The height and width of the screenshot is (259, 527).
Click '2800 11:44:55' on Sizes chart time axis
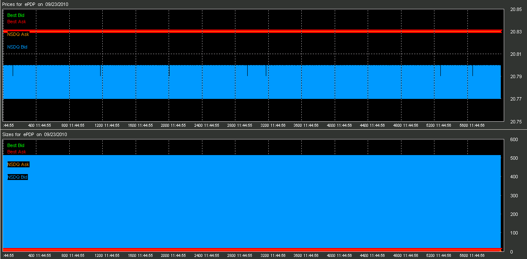240,256
